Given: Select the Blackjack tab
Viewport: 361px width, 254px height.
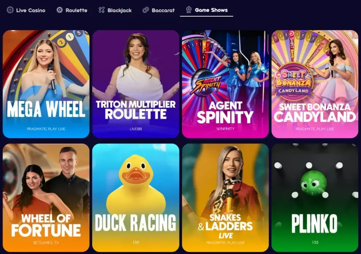Looking at the screenshot, I should coord(115,10).
